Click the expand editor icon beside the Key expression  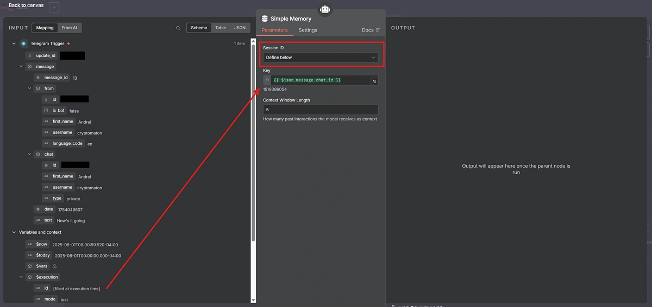click(374, 81)
